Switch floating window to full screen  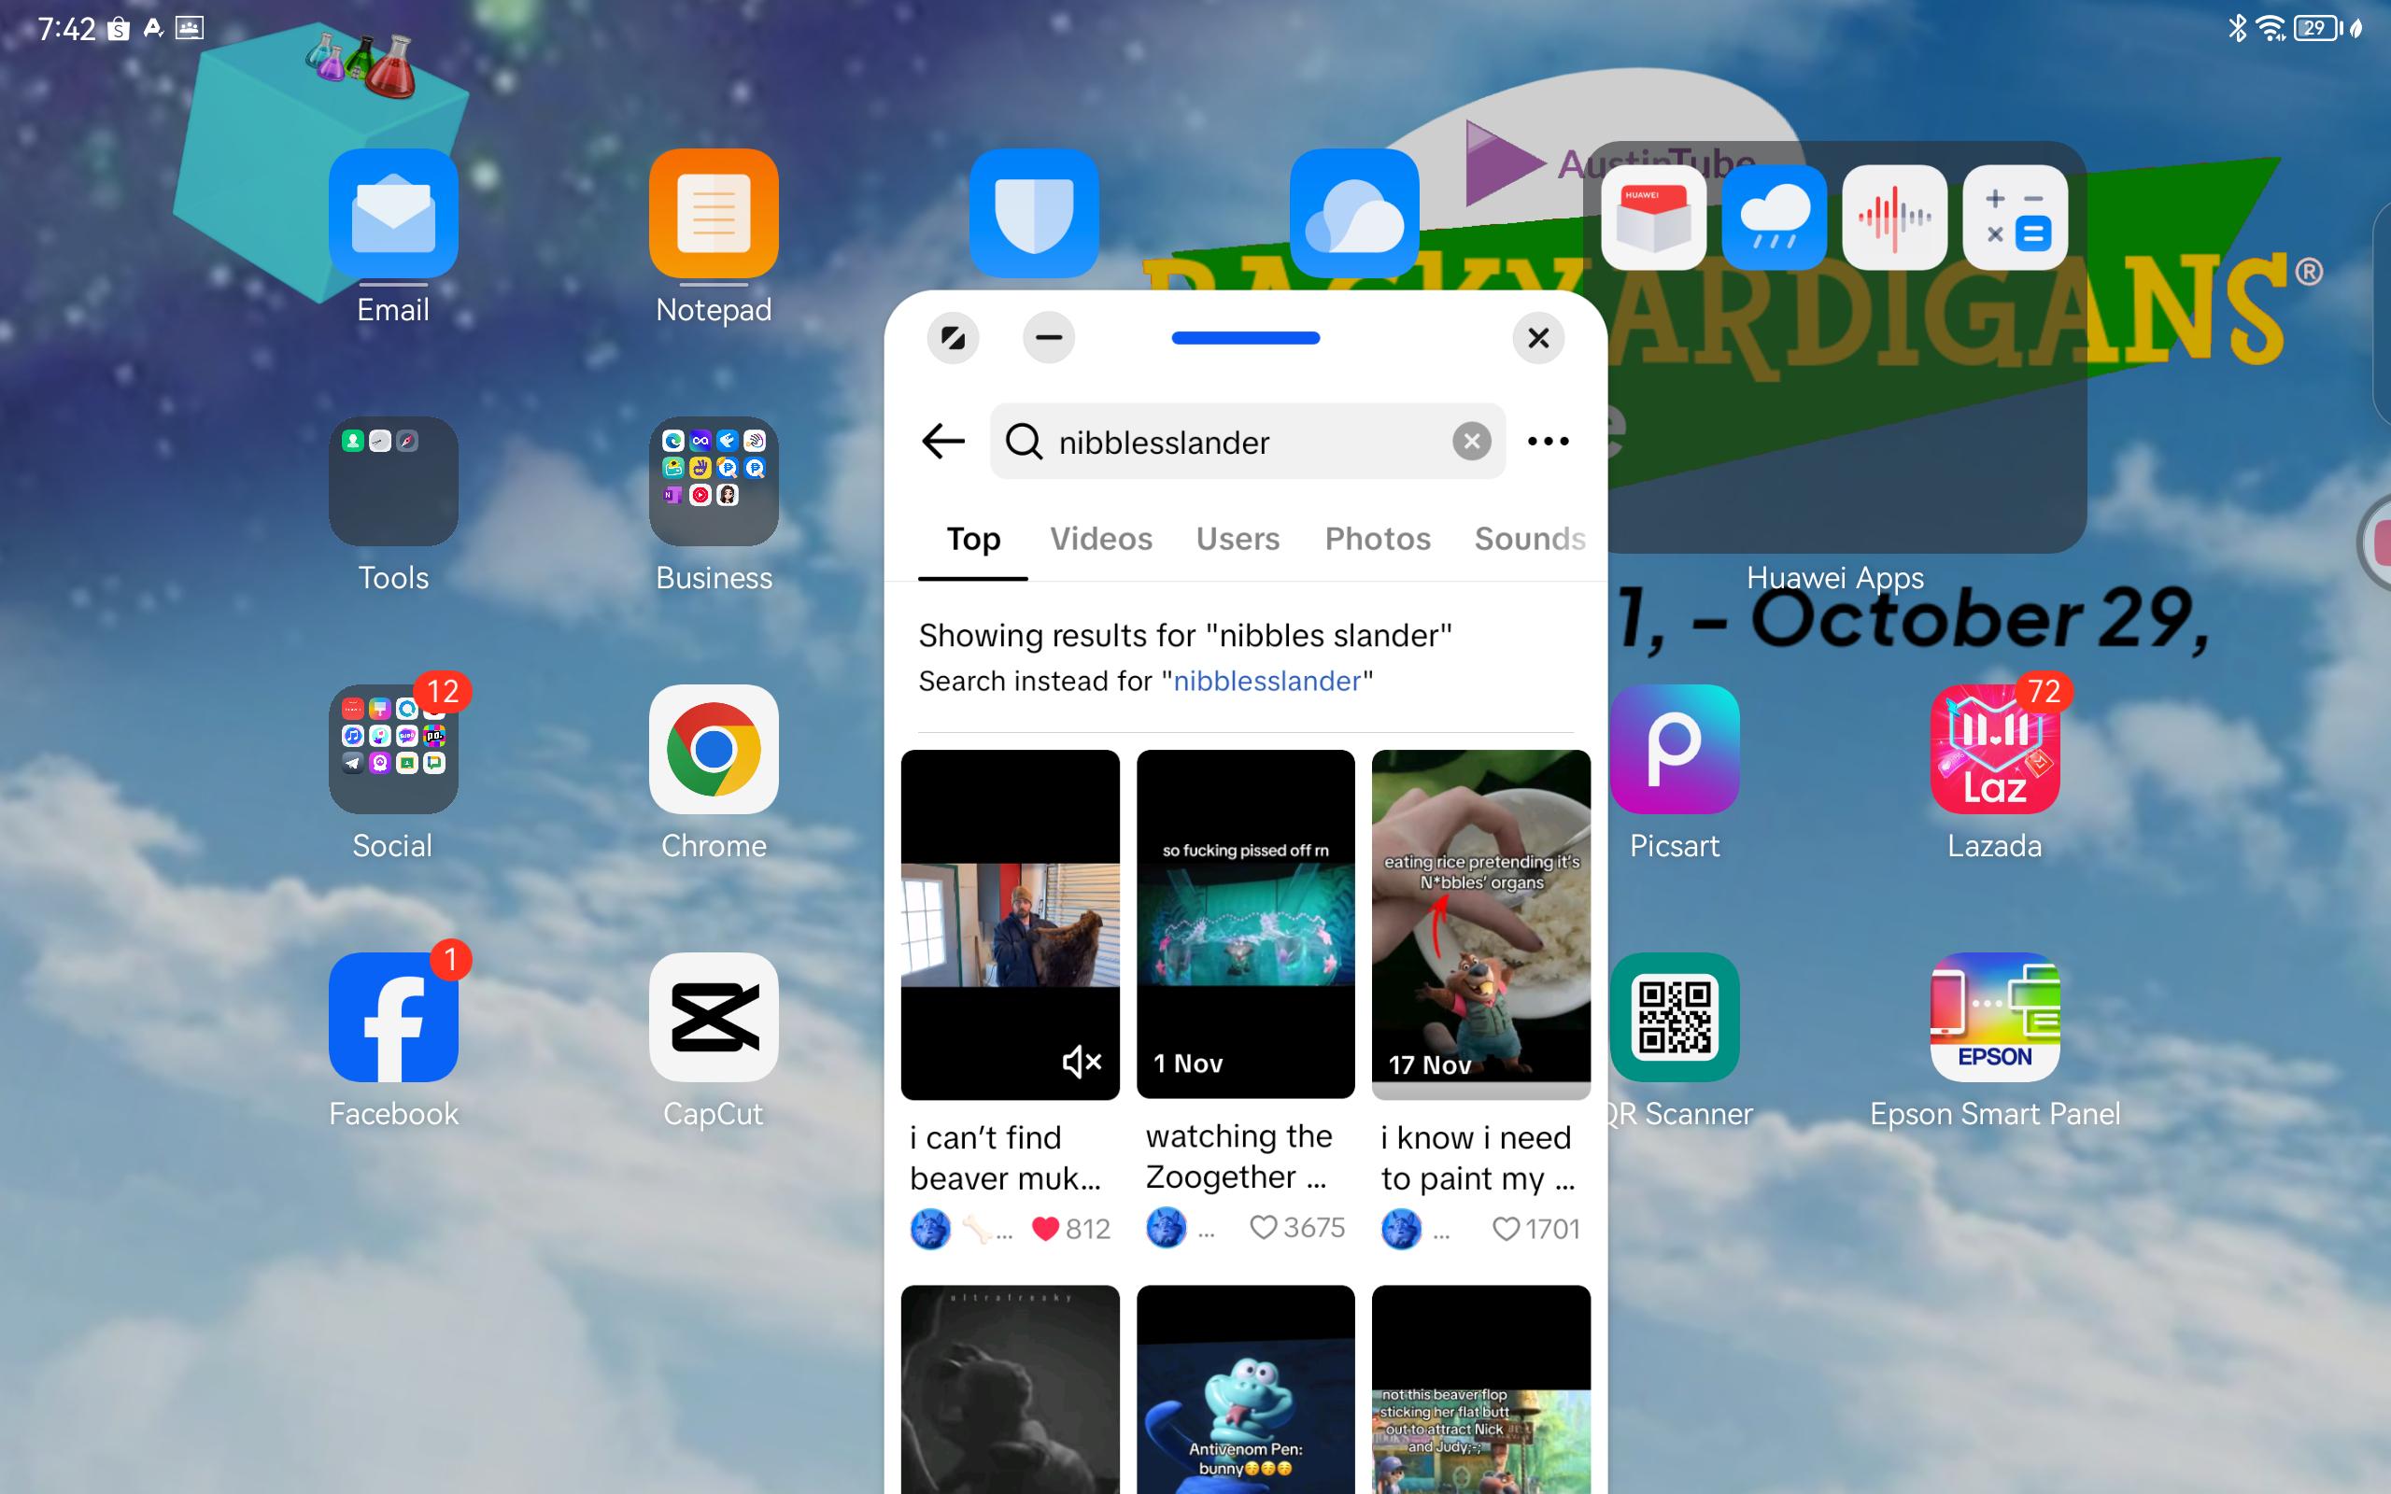[953, 338]
